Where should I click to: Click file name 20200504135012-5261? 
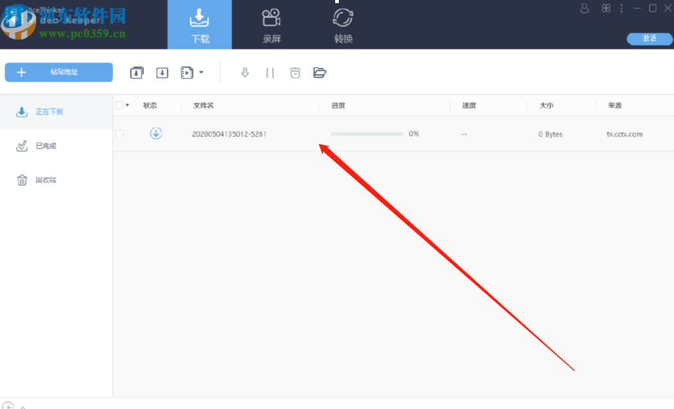[x=229, y=134]
